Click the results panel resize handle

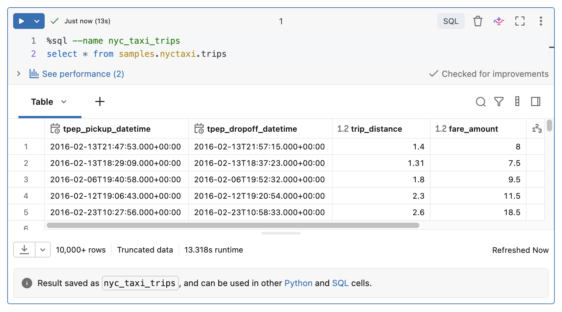(281, 233)
